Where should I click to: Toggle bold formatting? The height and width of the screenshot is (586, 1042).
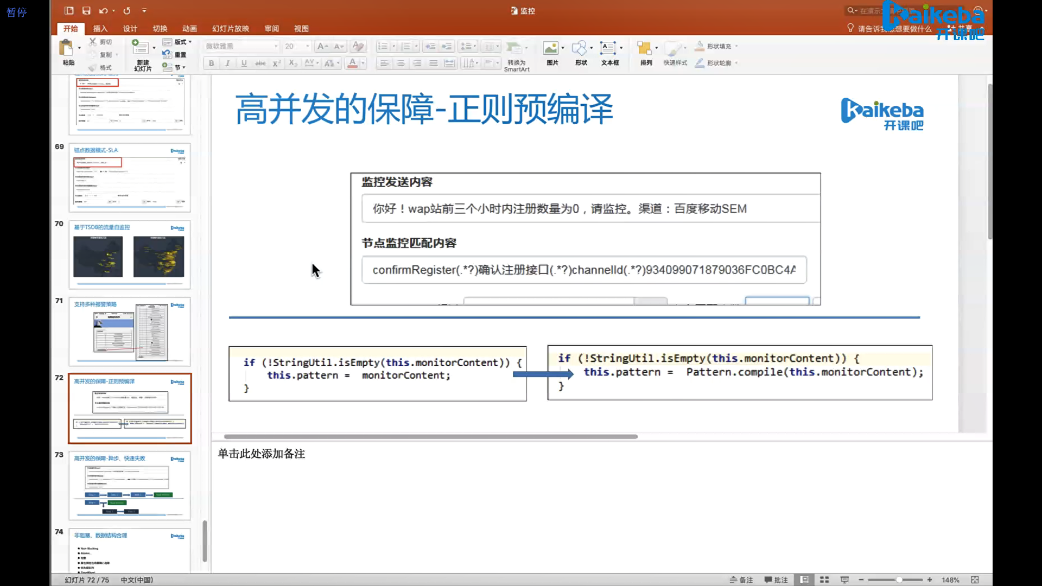coord(211,63)
